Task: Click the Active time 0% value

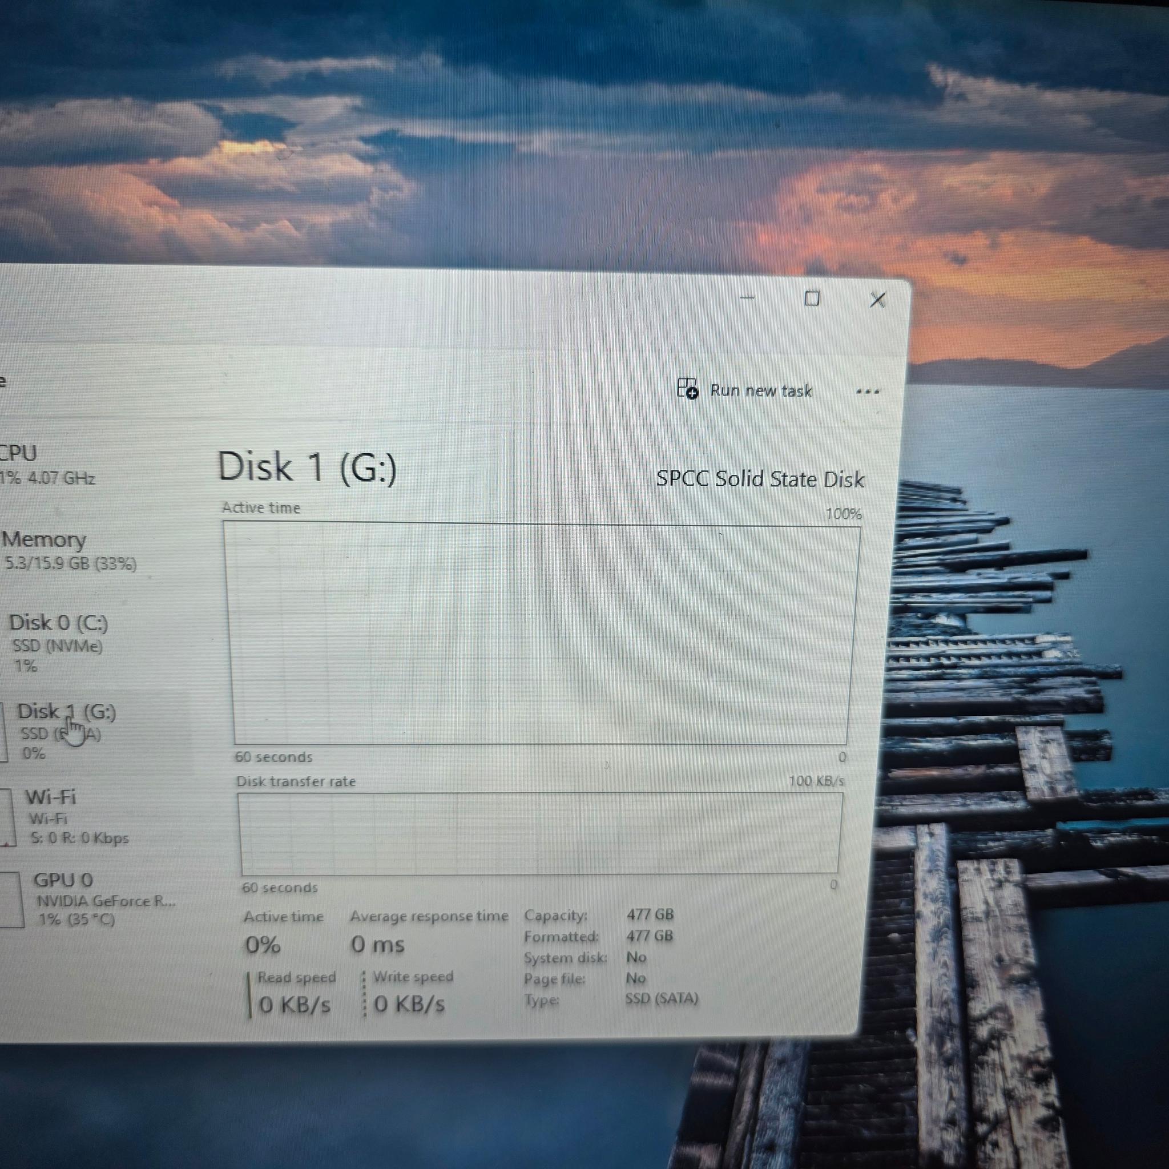Action: coord(263,945)
